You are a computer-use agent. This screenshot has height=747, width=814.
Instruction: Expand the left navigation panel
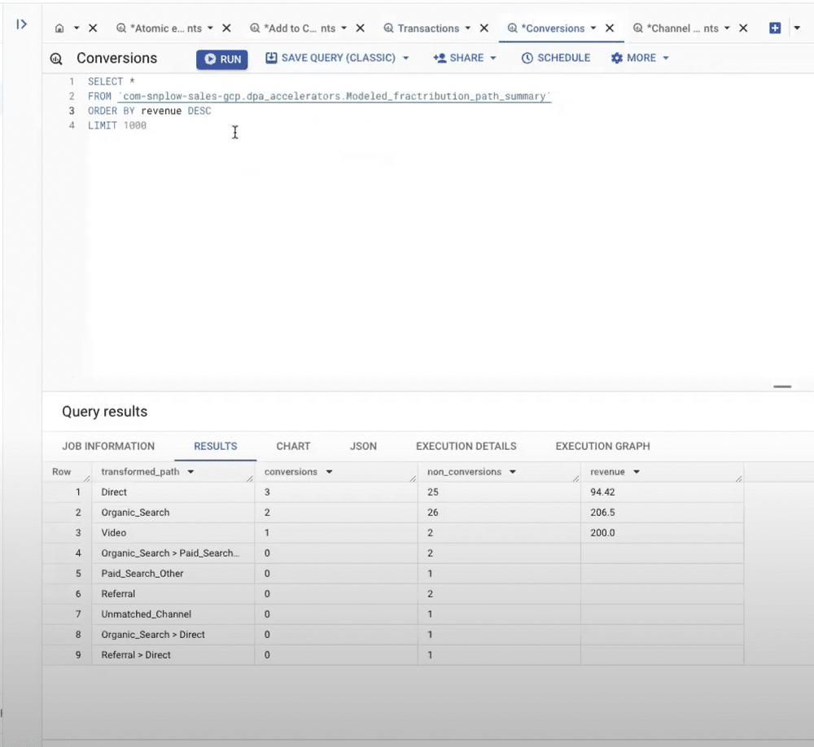click(x=21, y=24)
